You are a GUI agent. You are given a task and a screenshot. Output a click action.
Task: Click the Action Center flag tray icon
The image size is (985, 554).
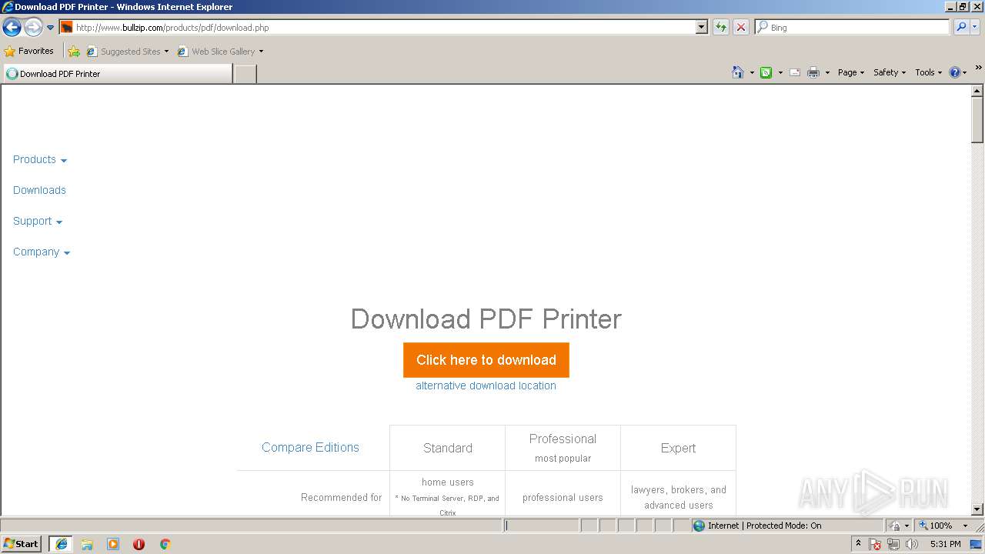876,544
